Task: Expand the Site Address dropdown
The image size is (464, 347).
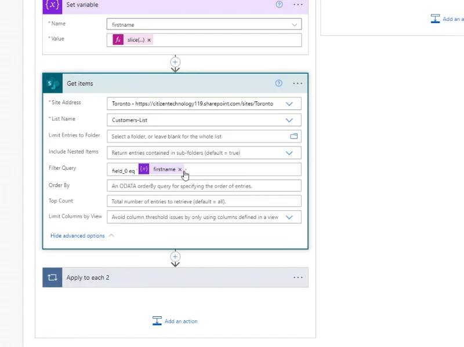Action: point(289,104)
